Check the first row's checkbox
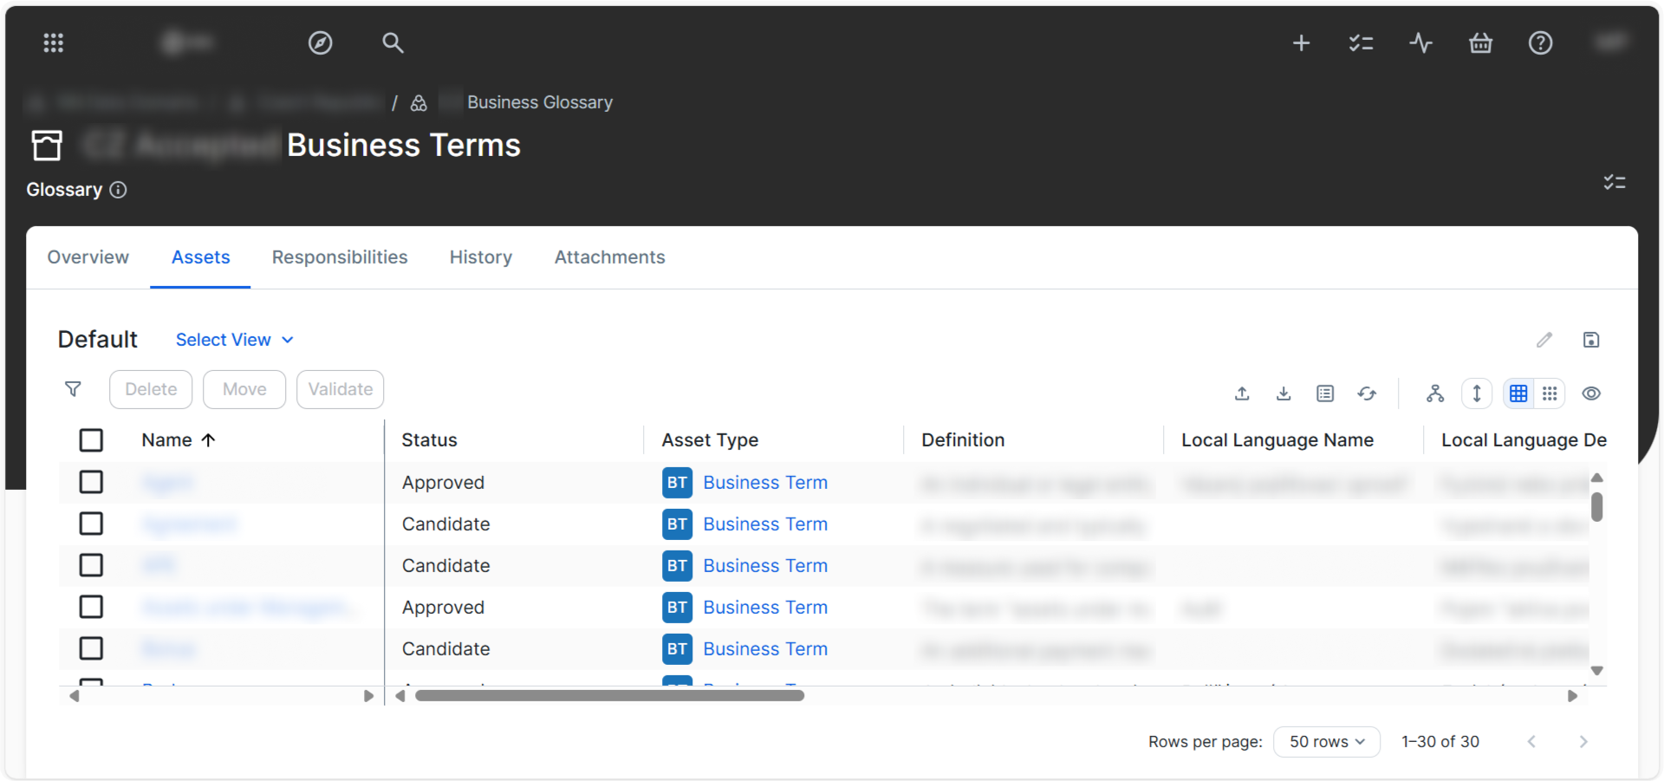The image size is (1664, 781). pyautogui.click(x=91, y=482)
